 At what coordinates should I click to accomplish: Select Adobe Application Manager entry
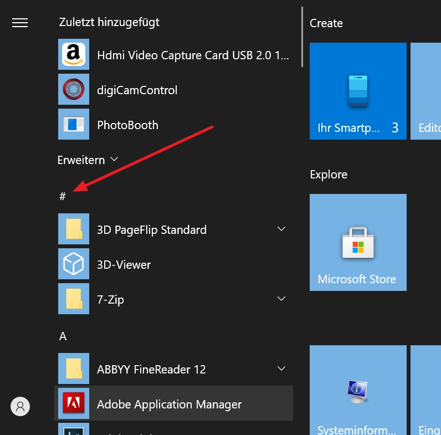coord(173,403)
